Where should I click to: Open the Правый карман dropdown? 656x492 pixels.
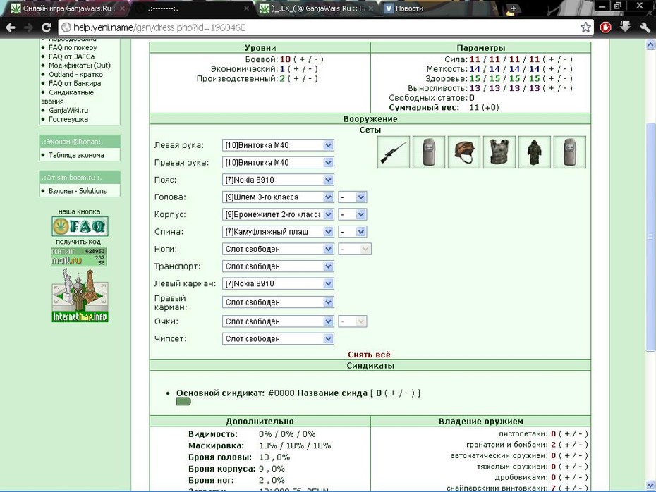[x=278, y=302]
